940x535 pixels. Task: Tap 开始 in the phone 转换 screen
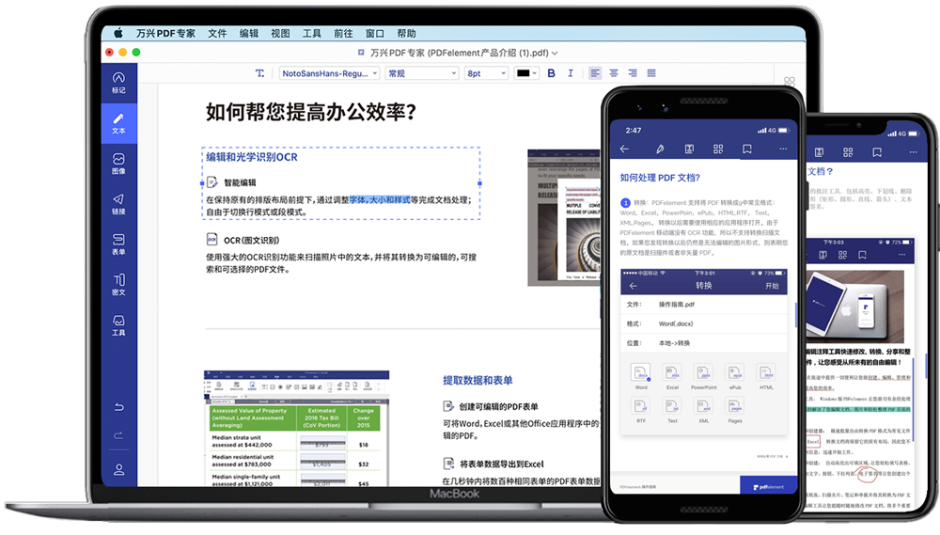pyautogui.click(x=772, y=286)
